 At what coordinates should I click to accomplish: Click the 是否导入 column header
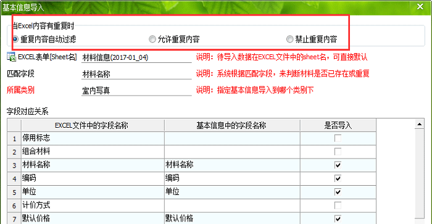(338, 125)
